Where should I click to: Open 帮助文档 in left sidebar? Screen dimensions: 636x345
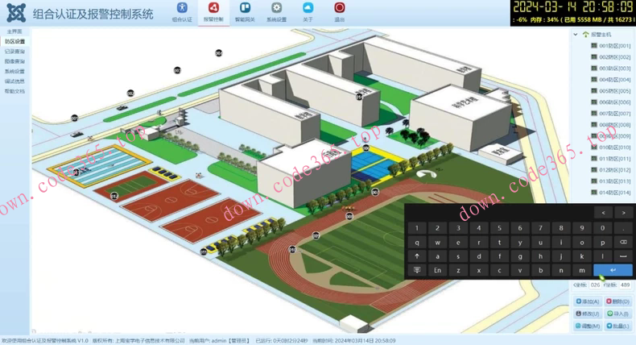[14, 91]
